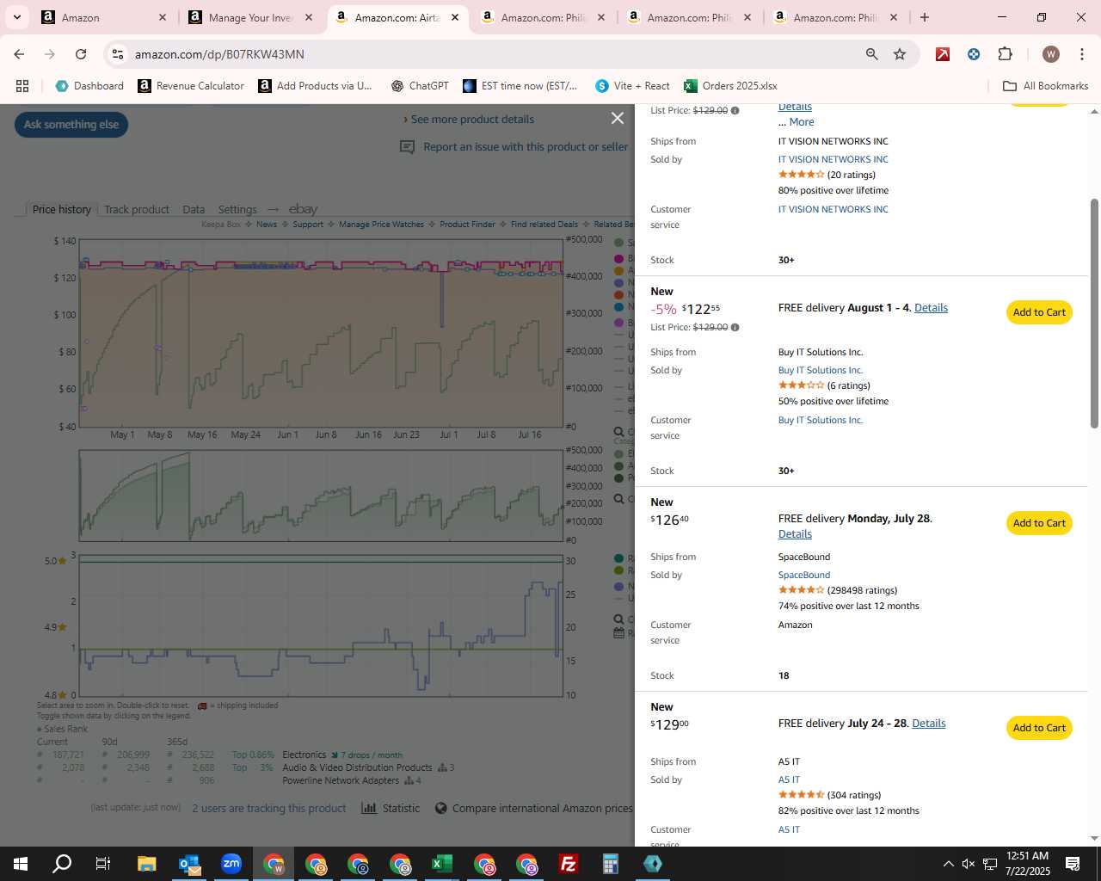The height and width of the screenshot is (881, 1101).
Task: Open the Extensions puzzle-piece menu
Action: click(x=1005, y=54)
